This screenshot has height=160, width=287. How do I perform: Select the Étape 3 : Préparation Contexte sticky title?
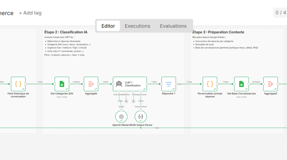click(218, 32)
